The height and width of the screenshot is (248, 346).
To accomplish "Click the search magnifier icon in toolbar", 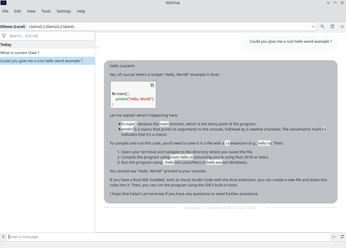I will (322, 26).
